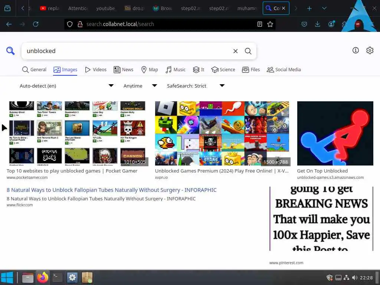380x285 pixels.
Task: Open the about info icon
Action: tap(356, 50)
